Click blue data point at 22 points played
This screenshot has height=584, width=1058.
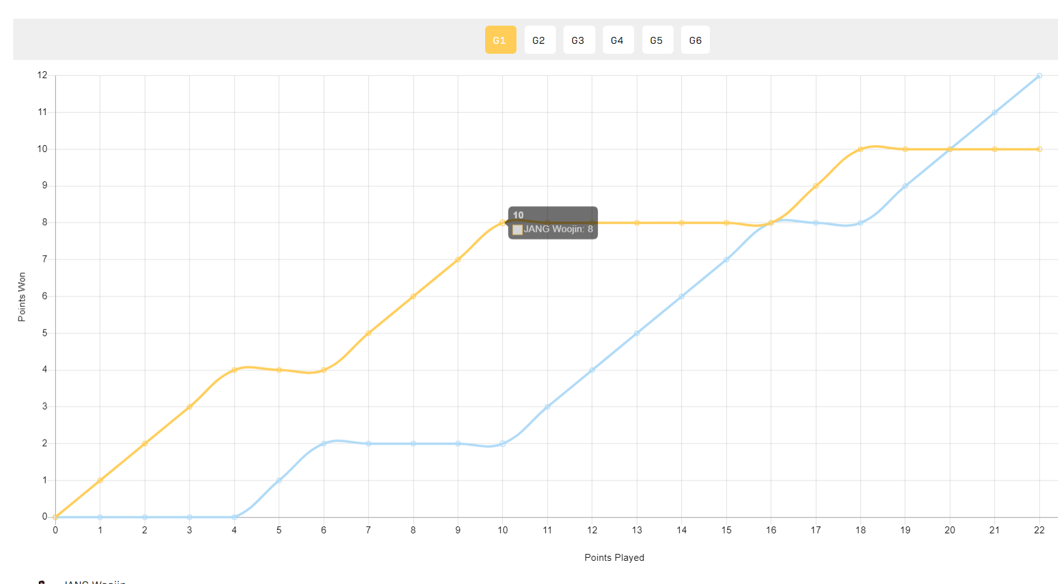pos(1039,76)
